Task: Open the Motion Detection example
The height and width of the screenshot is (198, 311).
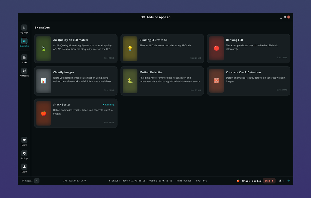Action: 162,81
